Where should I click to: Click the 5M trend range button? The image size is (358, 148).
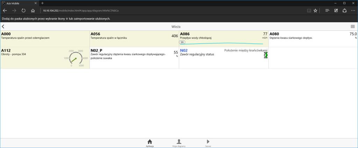[182, 42]
